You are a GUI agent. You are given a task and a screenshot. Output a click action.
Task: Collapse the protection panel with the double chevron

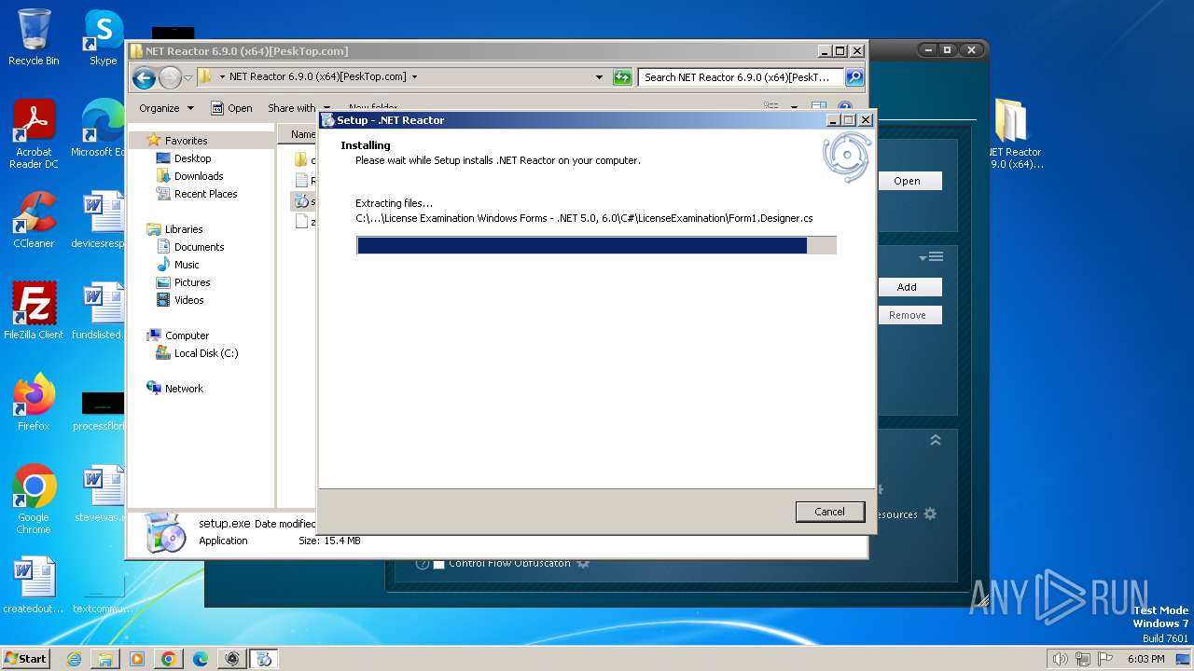[x=936, y=440]
